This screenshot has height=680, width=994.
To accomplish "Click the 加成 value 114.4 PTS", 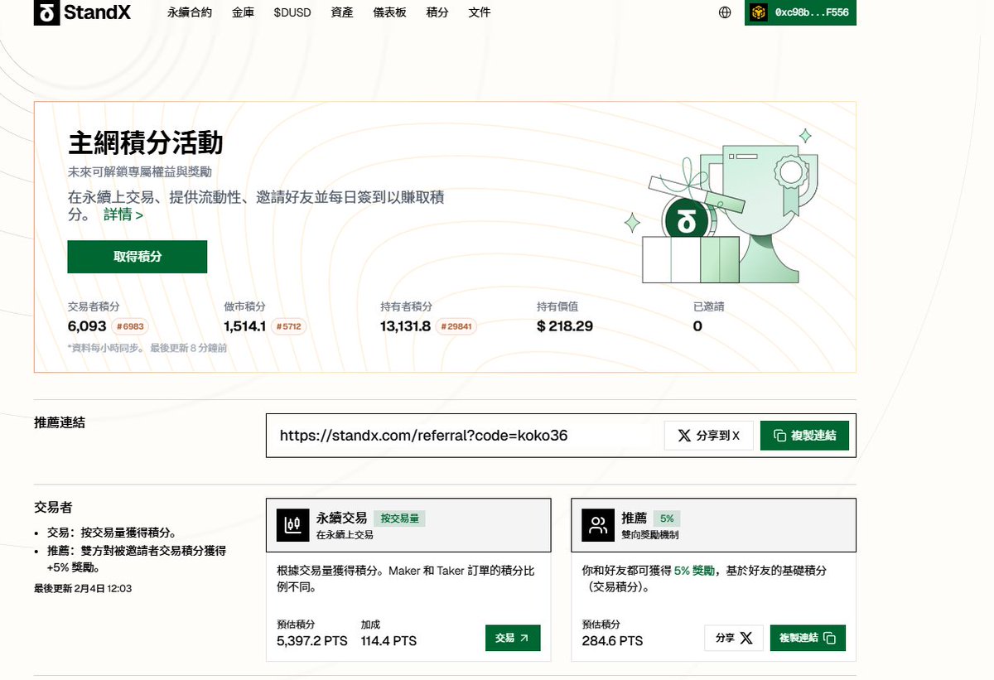I will click(x=388, y=641).
